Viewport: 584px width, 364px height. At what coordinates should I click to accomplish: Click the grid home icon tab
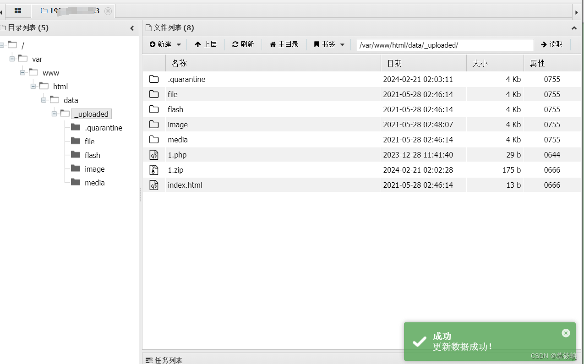(18, 11)
